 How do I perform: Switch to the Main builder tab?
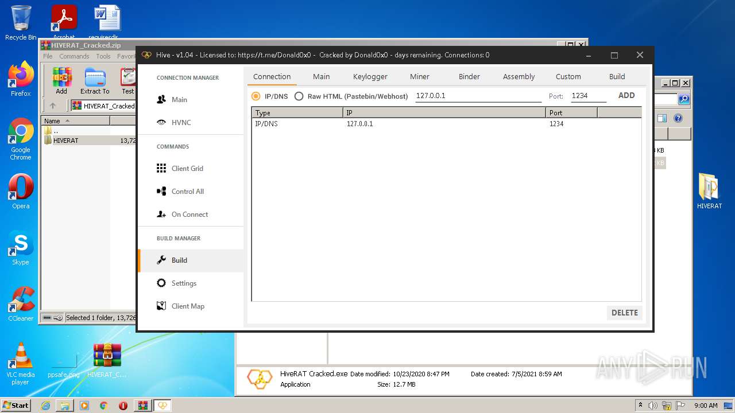(321, 76)
